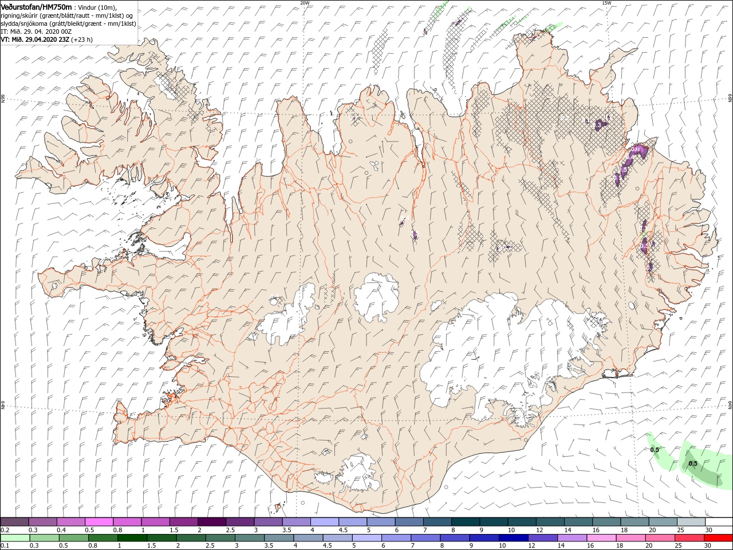Click the 0.4 value under the upper scale

(62, 530)
